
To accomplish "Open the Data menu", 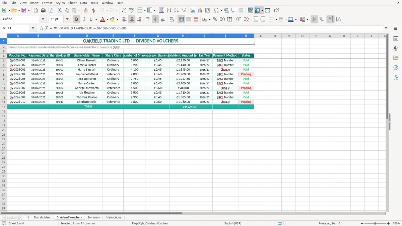I will 83,3.
